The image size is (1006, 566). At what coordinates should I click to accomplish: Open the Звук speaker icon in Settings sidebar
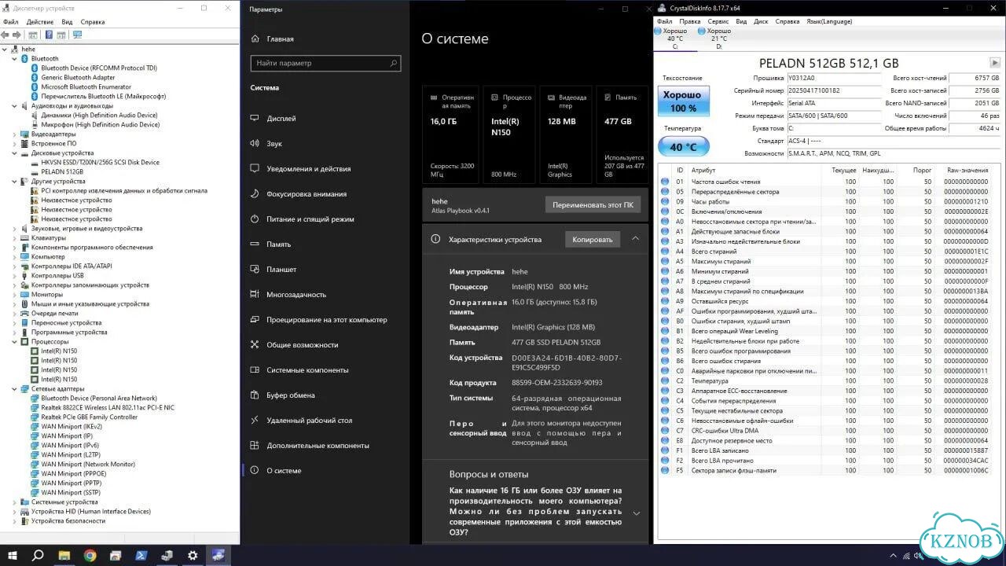pyautogui.click(x=254, y=144)
